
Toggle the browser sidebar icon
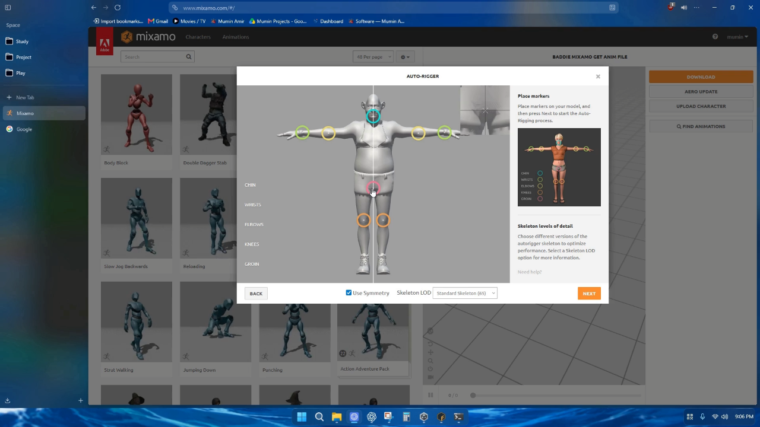click(x=8, y=7)
